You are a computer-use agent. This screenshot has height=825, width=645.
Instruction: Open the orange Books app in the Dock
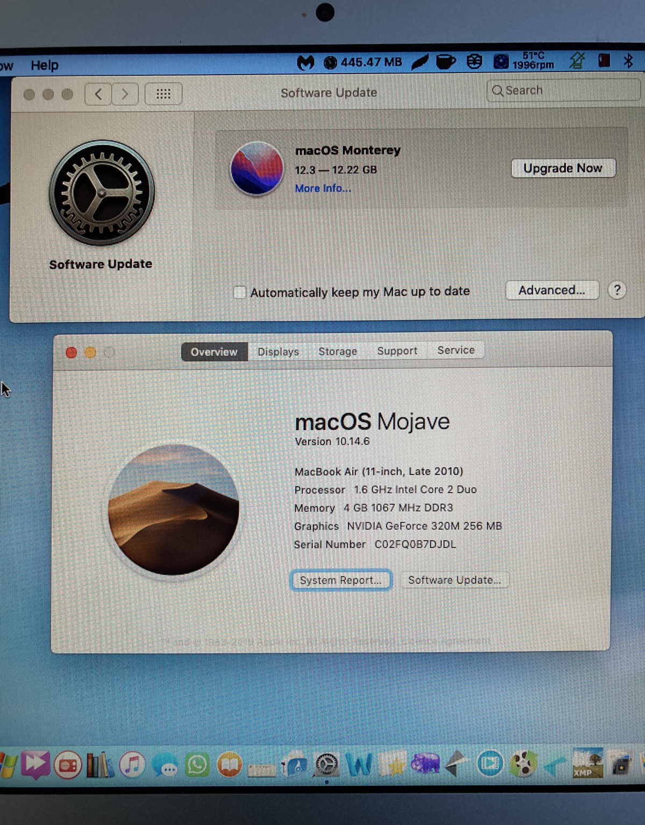pos(230,765)
